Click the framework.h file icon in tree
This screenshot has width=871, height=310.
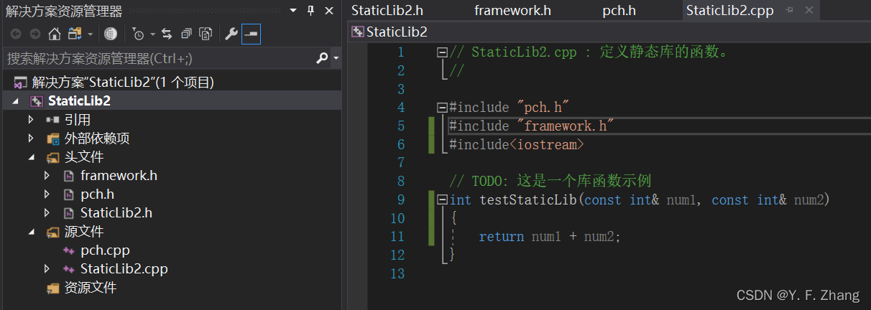[x=68, y=176]
